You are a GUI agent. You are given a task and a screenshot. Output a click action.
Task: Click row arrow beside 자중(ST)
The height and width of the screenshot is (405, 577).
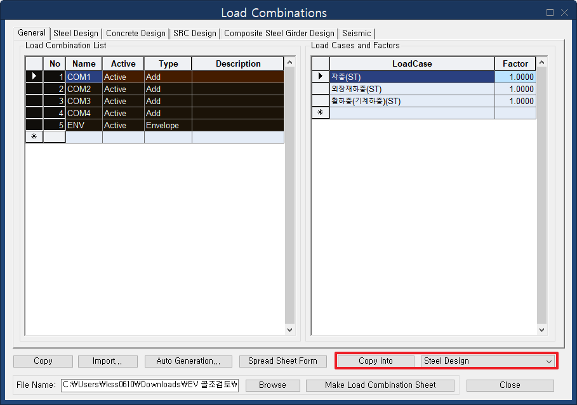pyautogui.click(x=320, y=77)
